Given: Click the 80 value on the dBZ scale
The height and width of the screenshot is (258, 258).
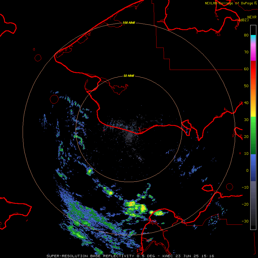Looking at the screenshot, I should [246, 35].
